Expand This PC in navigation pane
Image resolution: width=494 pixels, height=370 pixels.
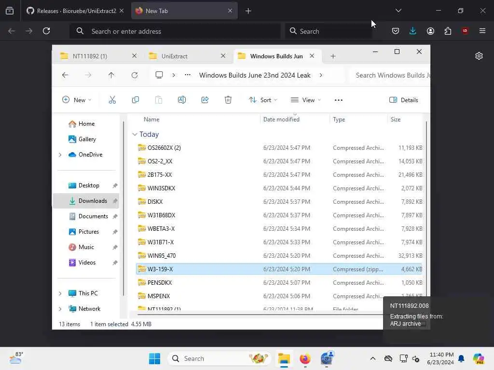(60, 293)
